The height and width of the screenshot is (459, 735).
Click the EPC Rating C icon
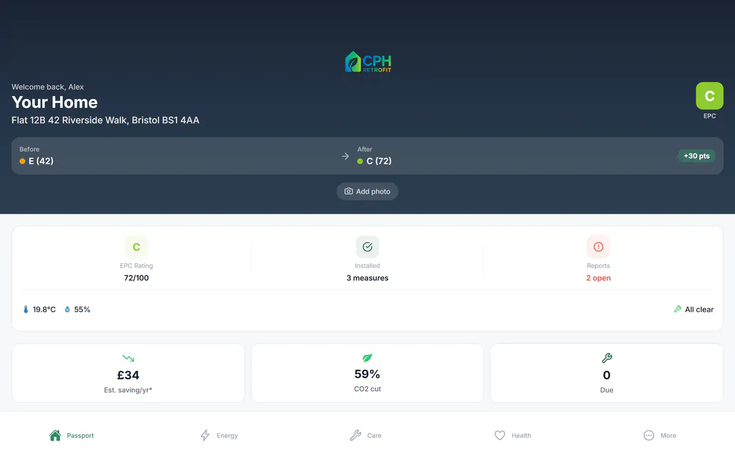point(137,247)
